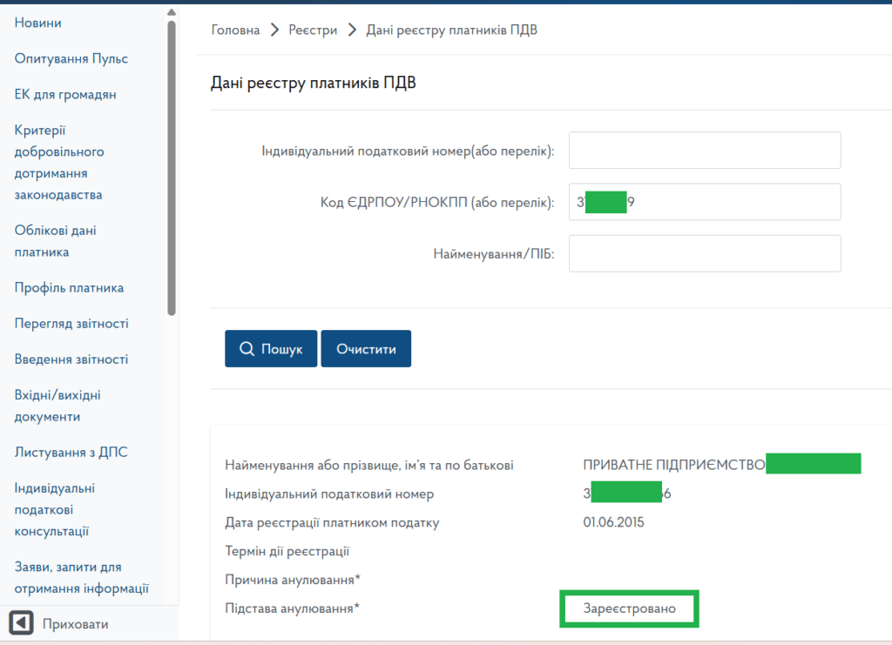
Task: Click the Найменування/ПІБ input field
Action: 704,253
